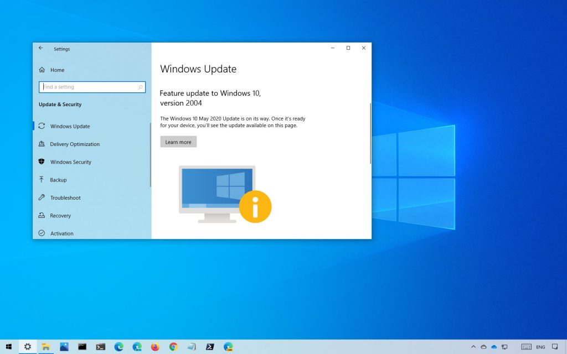This screenshot has width=567, height=354.
Task: Open the Backup settings page
Action: point(58,180)
